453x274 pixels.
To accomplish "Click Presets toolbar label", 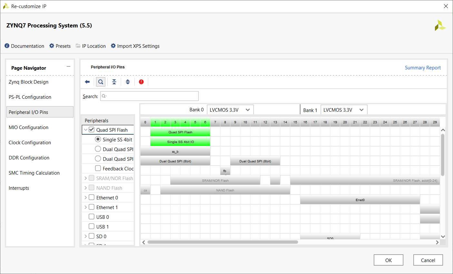I will coord(63,46).
